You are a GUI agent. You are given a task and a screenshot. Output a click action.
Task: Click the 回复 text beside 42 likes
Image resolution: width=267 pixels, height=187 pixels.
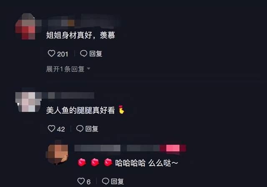point(92,128)
